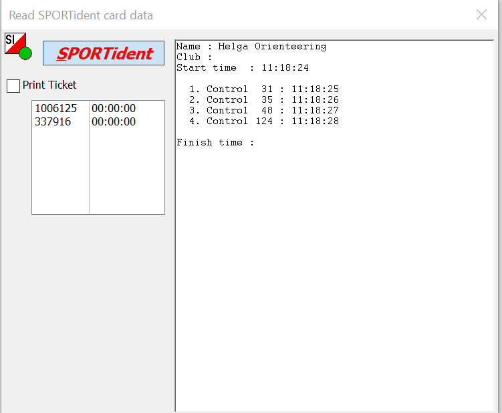Select card number 1006125 in list
This screenshot has height=413, width=502.
(x=55, y=108)
